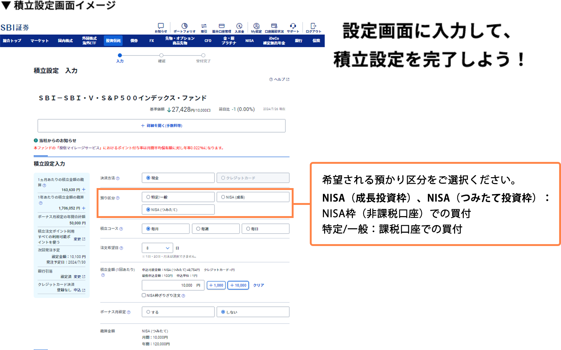
Task: Open 外国株式 海外ETF in navigation bar
Action: point(89,40)
